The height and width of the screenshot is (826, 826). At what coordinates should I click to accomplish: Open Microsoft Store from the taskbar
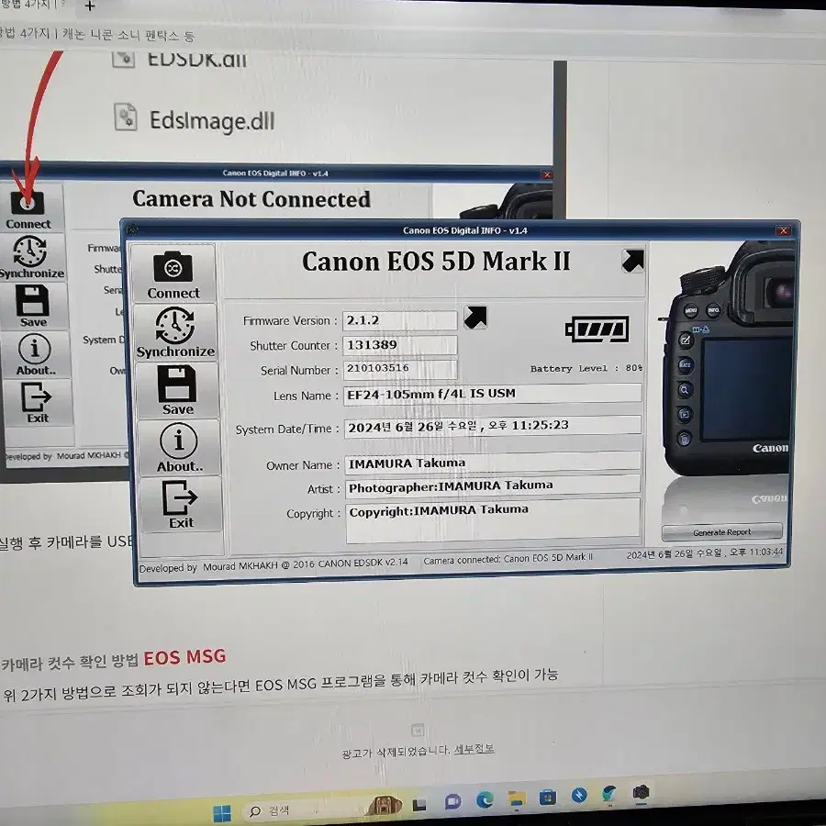547,797
